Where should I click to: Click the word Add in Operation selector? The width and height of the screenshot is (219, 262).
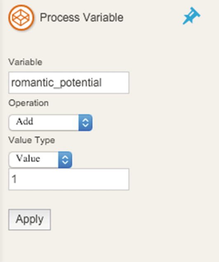(24, 121)
